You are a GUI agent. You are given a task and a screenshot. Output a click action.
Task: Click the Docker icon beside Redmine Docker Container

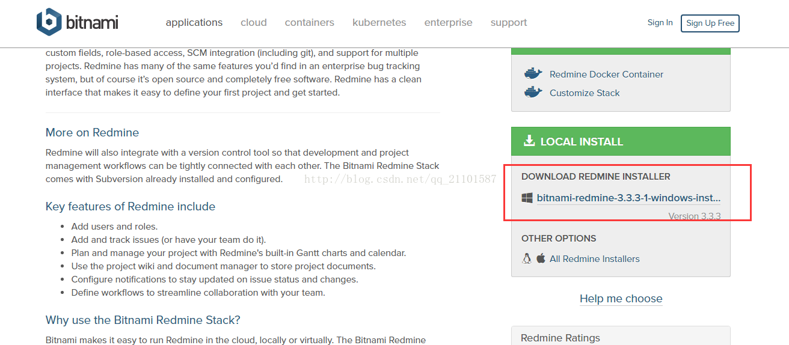[x=533, y=74]
